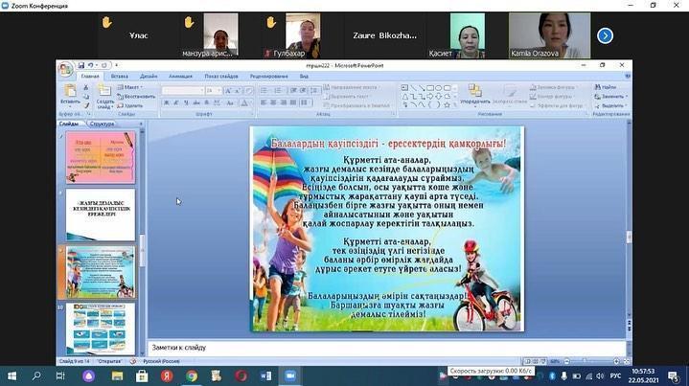Screen dimensions: 689x386
Task: Open the font size dropdown
Action: (x=218, y=91)
